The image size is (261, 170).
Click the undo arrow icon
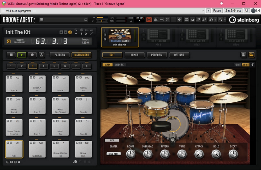211,20
